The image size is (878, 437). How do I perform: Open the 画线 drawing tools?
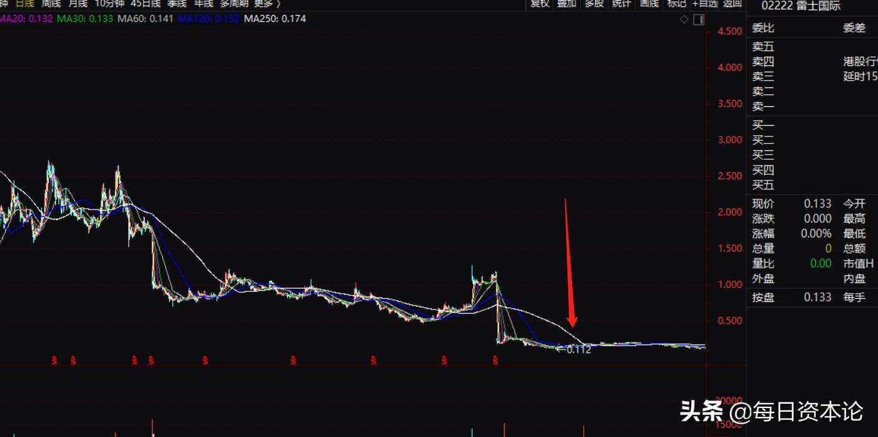click(649, 4)
